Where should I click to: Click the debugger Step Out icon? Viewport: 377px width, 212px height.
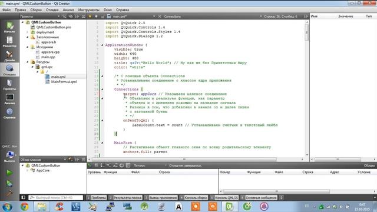pos(115,165)
